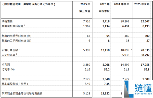Screen dimensions: 153x98
Task: Click Q3 net sales value 7,516
Action: point(87,21)
